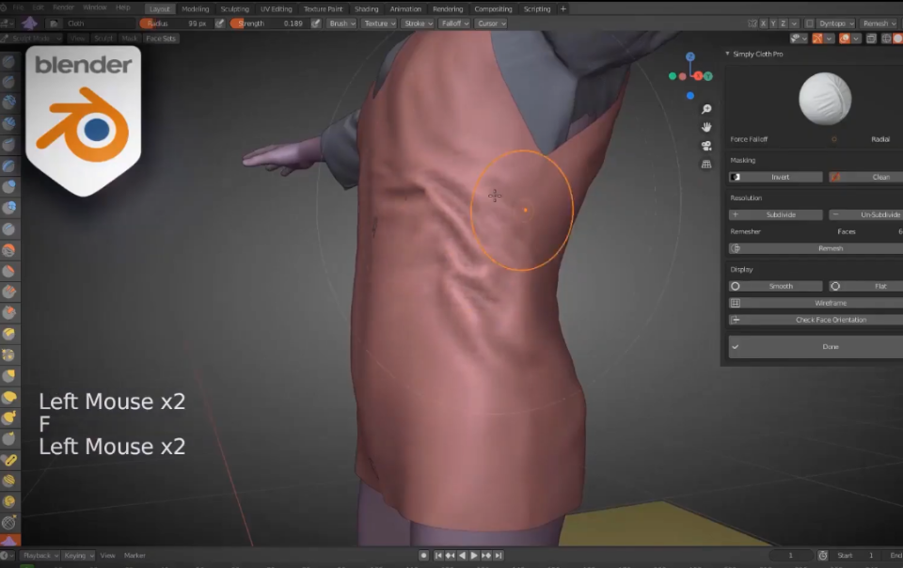Select the Elastic Deform brush
This screenshot has height=568, width=903.
[x=9, y=397]
